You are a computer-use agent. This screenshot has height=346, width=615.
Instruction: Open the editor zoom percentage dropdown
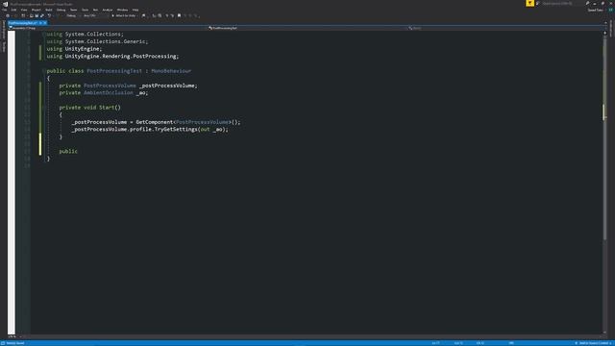15,336
